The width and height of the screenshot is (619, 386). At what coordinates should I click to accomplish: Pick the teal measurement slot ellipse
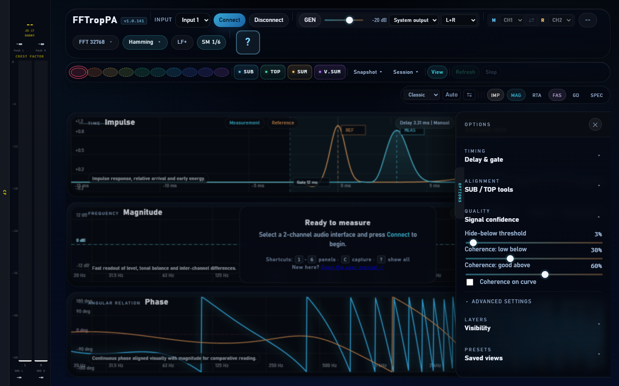point(158,72)
